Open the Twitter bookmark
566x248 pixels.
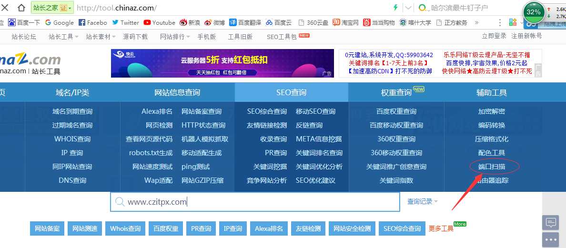(126, 22)
